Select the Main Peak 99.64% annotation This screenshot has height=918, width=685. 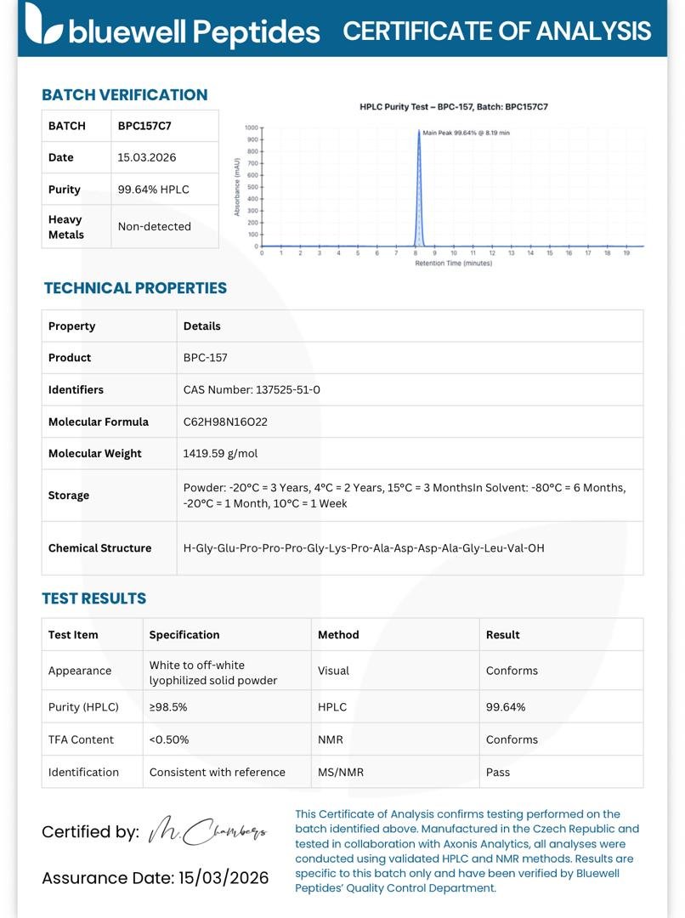click(466, 133)
